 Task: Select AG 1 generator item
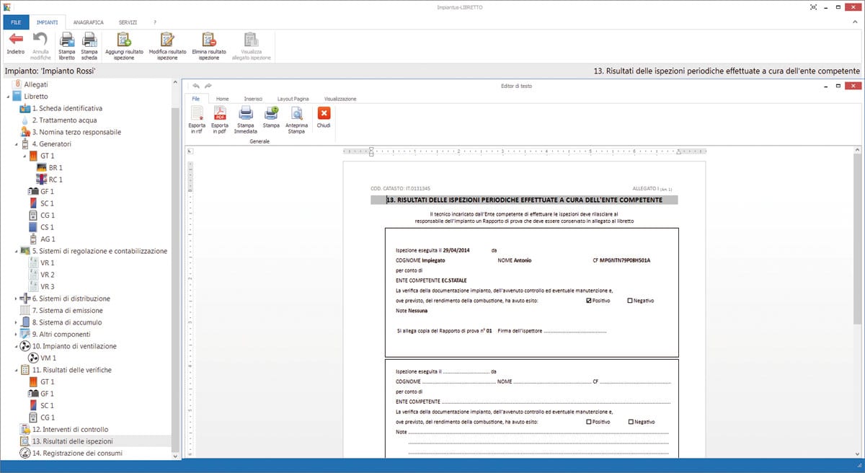tap(42, 239)
